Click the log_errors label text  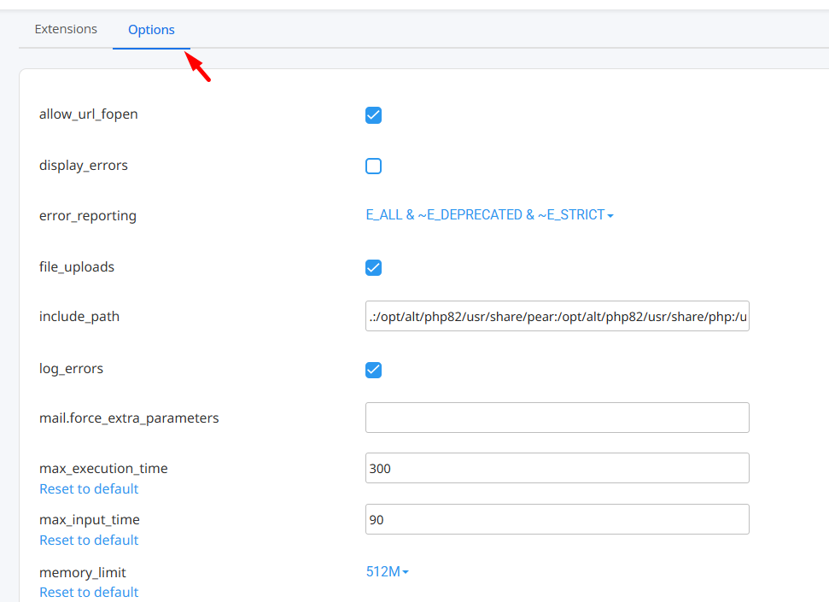click(x=71, y=369)
